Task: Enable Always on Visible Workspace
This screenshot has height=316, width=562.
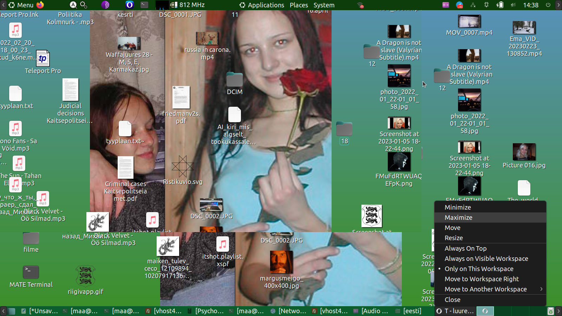Action: pos(486,259)
